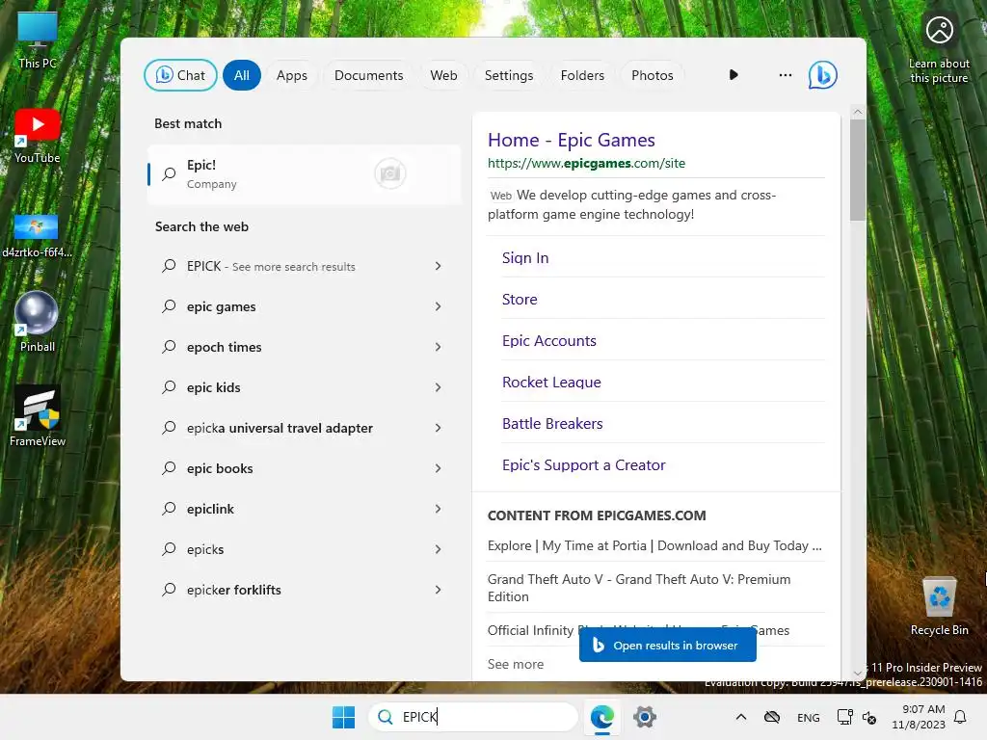Expand the epicks suggestion chevron
The width and height of the screenshot is (987, 740).
coord(439,549)
